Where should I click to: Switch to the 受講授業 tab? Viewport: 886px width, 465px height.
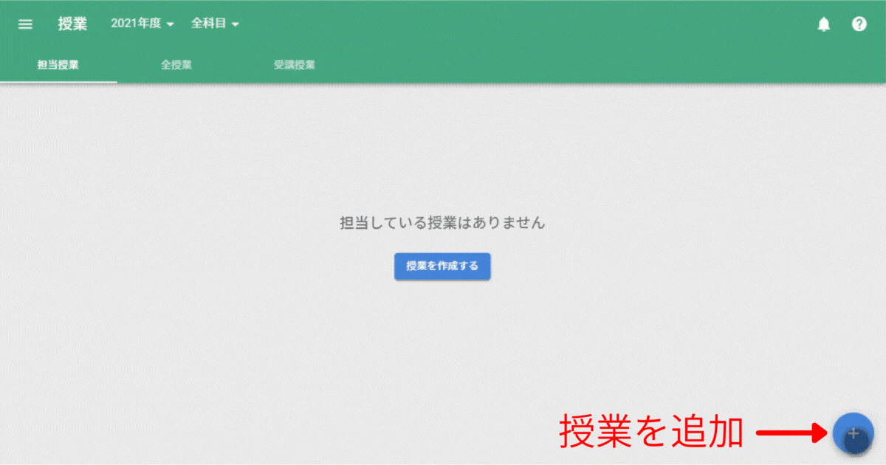(x=295, y=65)
